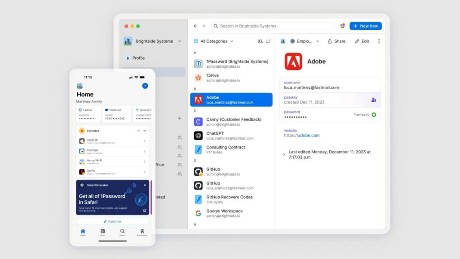
Task: Open Home Wi-Fi favorite row on phone
Action: [112, 162]
